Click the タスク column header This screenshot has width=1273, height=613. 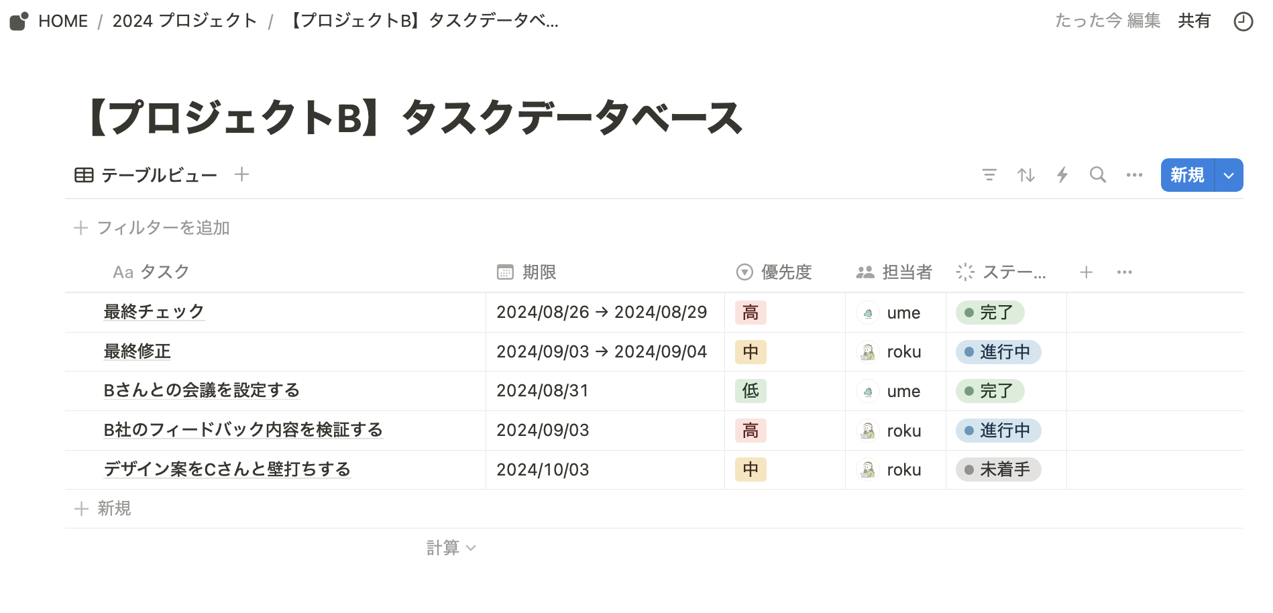point(151,272)
